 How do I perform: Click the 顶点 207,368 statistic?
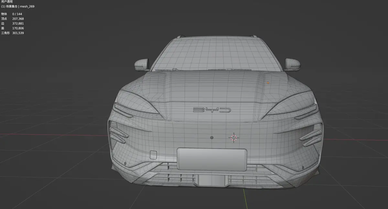point(12,19)
